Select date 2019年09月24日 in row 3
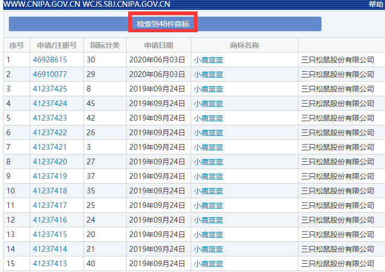The image size is (385, 272). tap(157, 89)
